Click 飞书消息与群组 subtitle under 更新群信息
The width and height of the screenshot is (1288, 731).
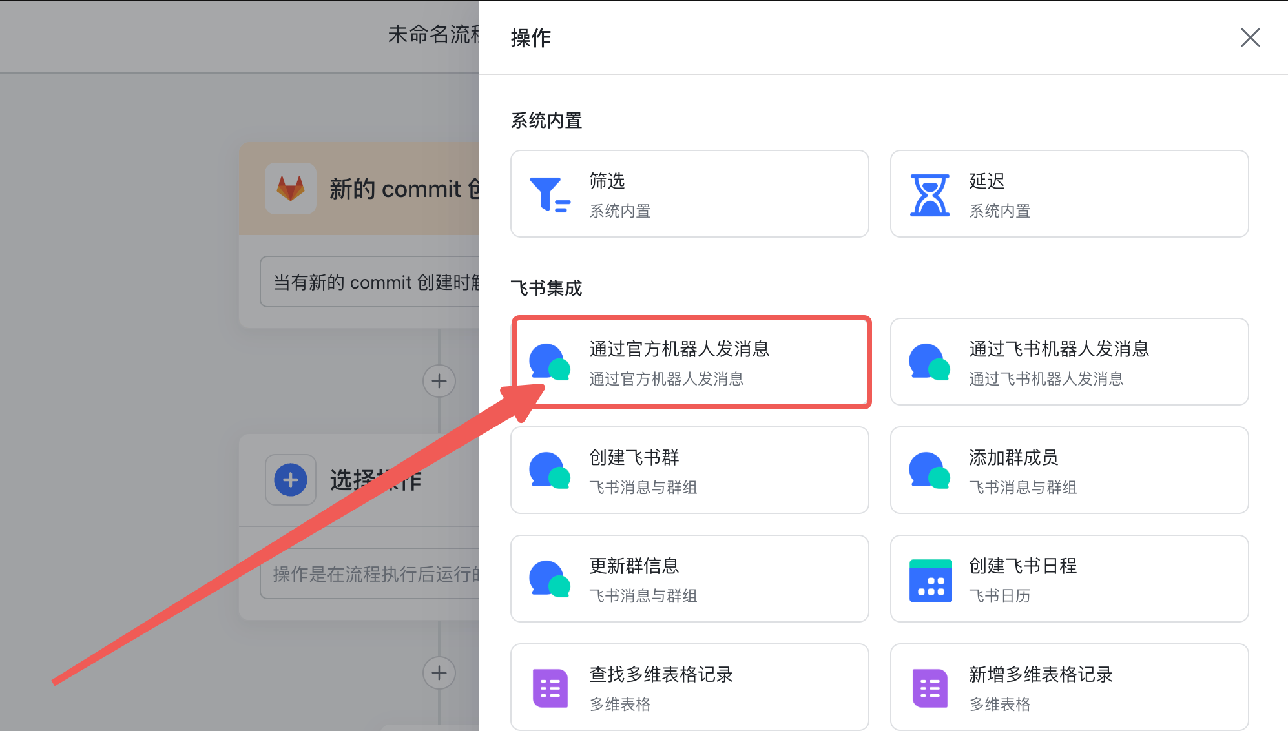[x=643, y=595]
